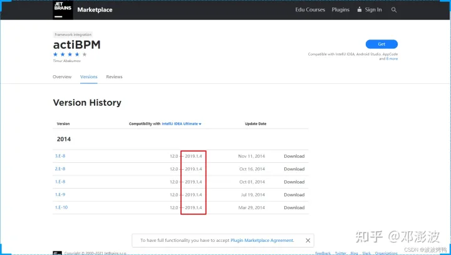Click the Version History heading

[x=87, y=103]
